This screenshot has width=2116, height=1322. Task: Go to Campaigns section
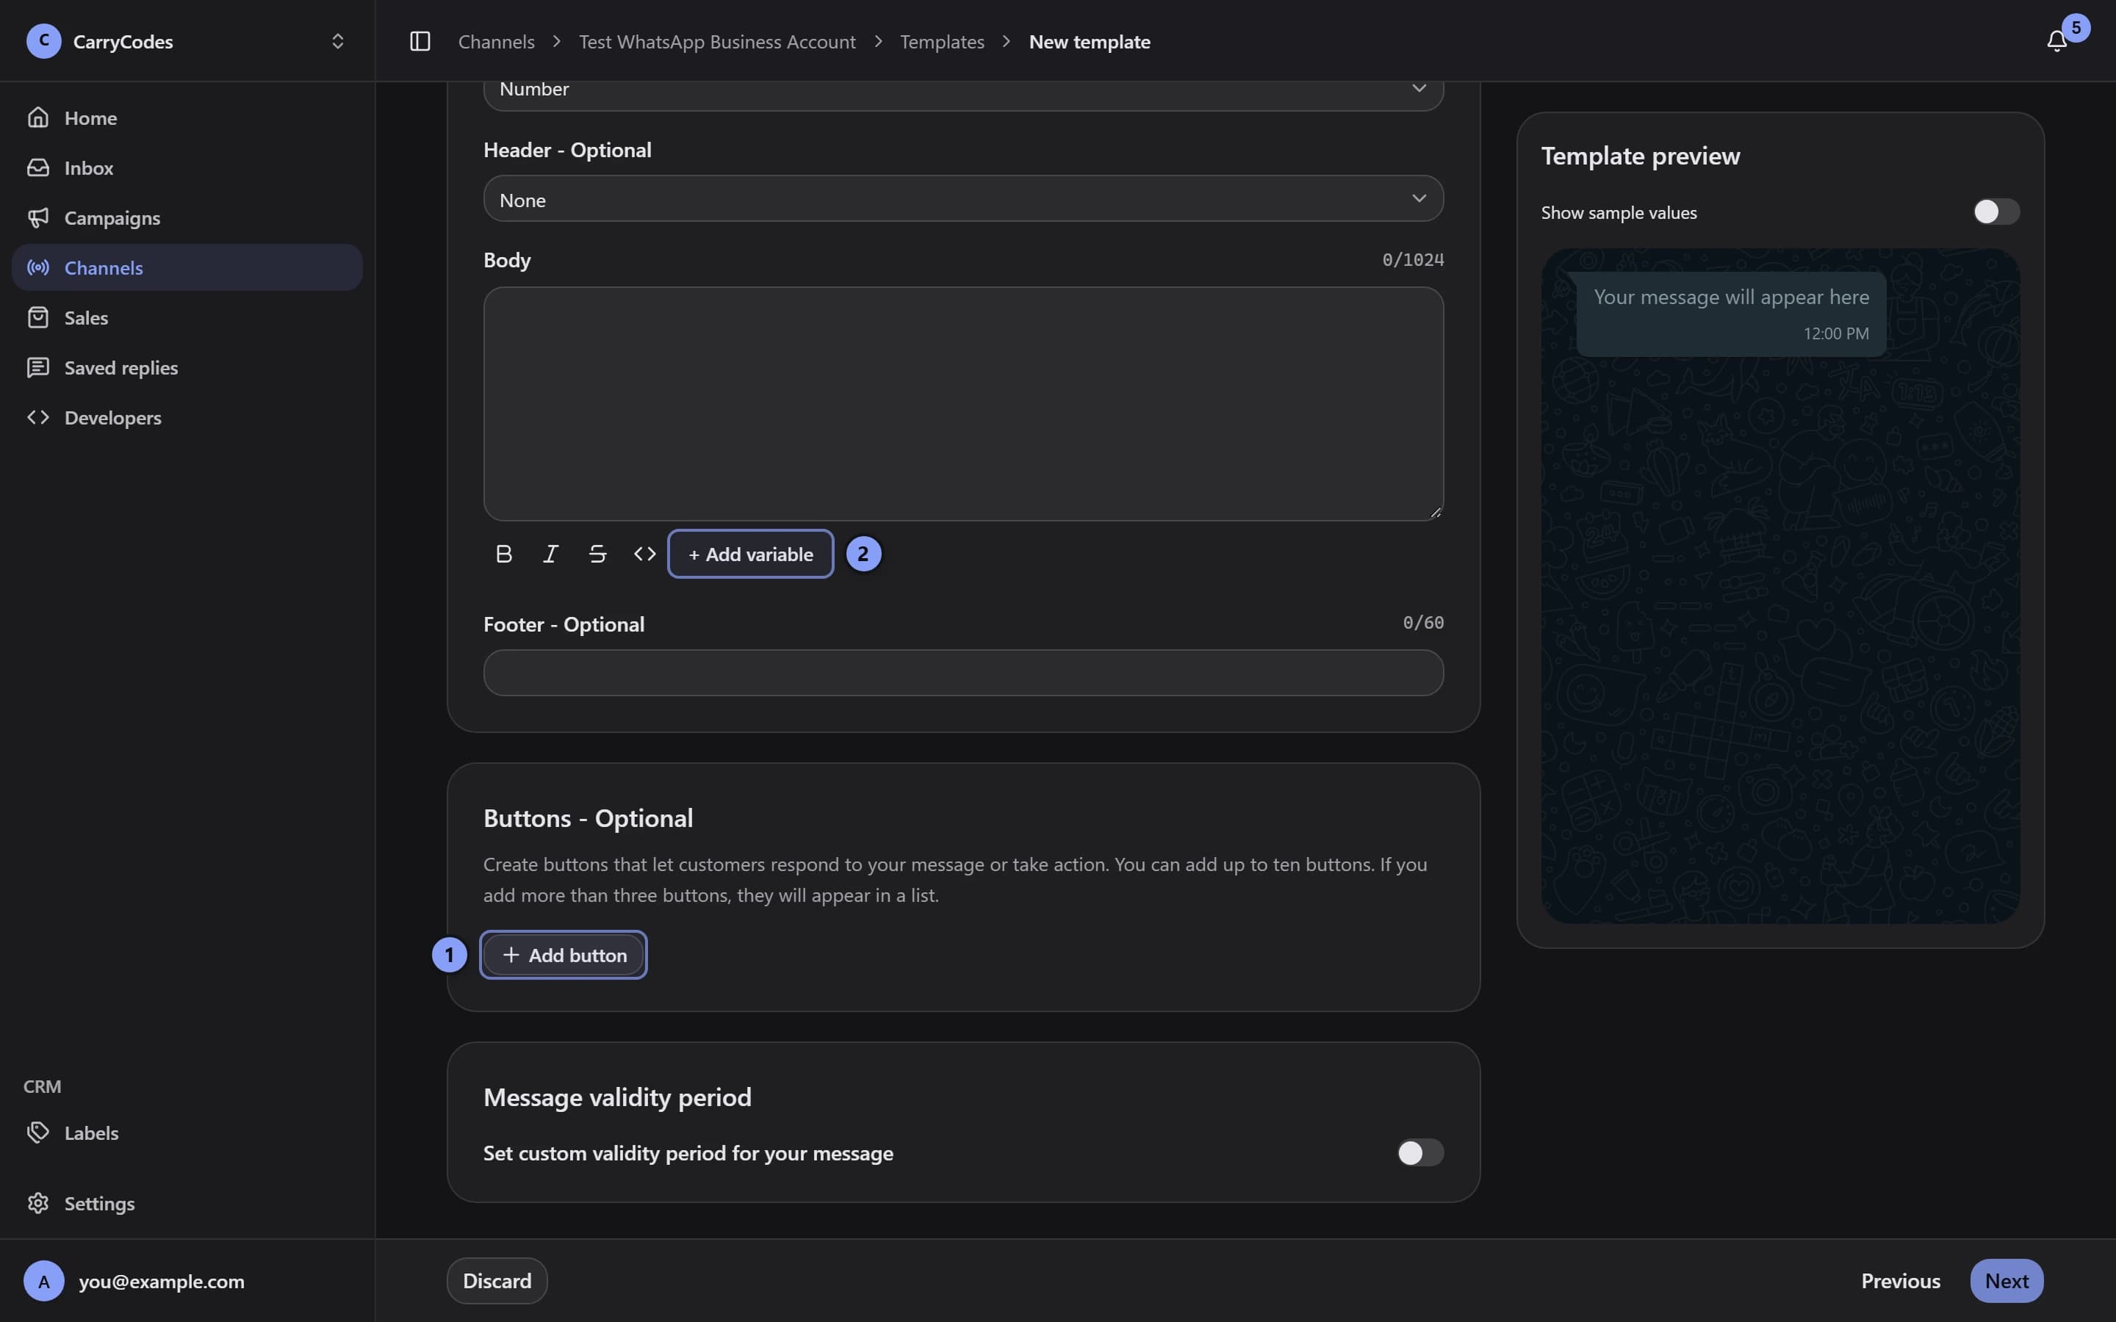[187, 217]
